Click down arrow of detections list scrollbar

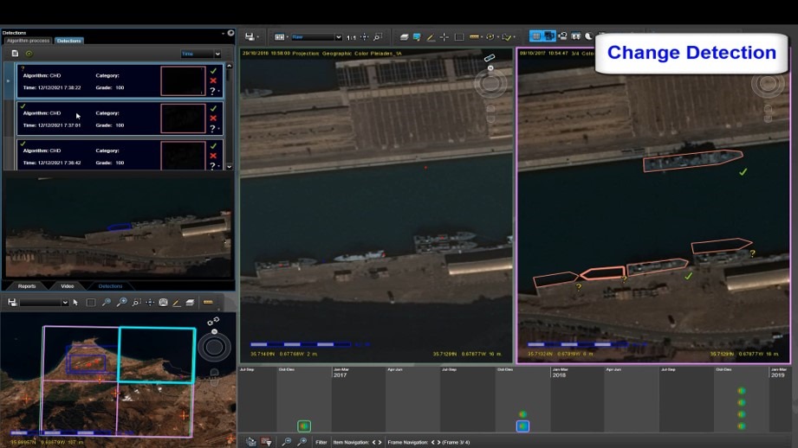click(229, 166)
